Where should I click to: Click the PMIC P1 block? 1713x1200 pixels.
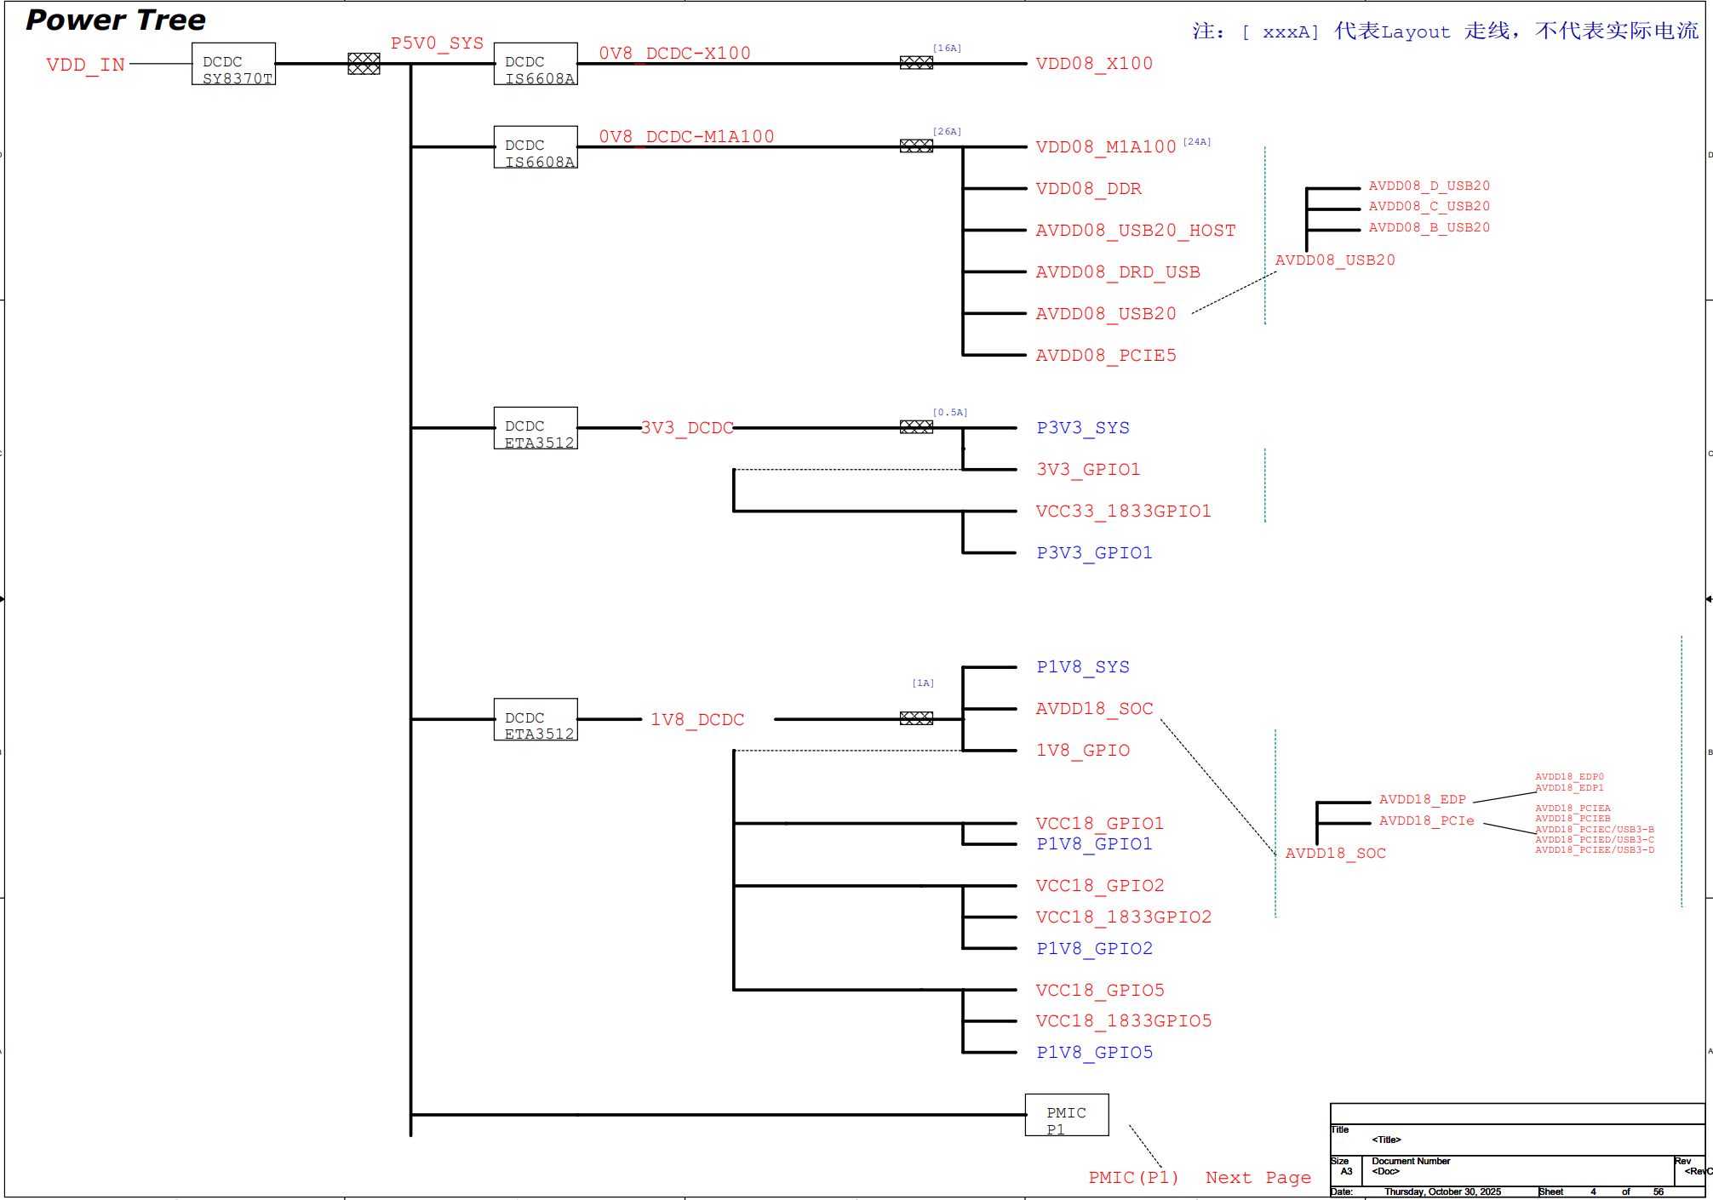pyautogui.click(x=1066, y=1115)
